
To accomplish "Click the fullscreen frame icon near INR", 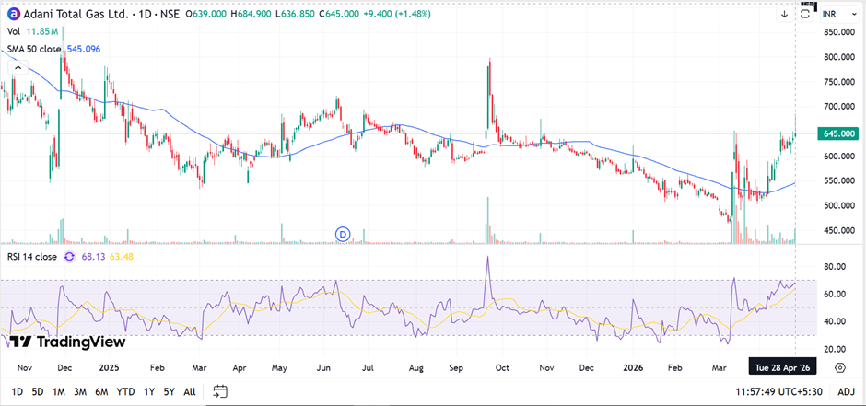I will 807,14.
